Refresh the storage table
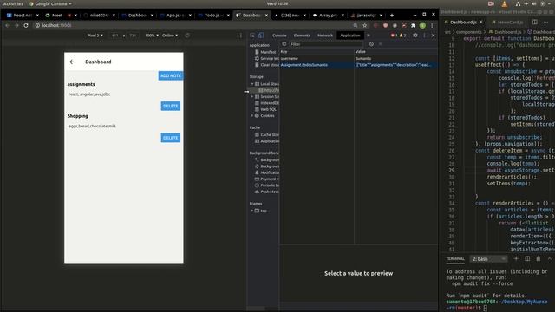Image resolution: width=555 pixels, height=312 pixels. point(284,44)
